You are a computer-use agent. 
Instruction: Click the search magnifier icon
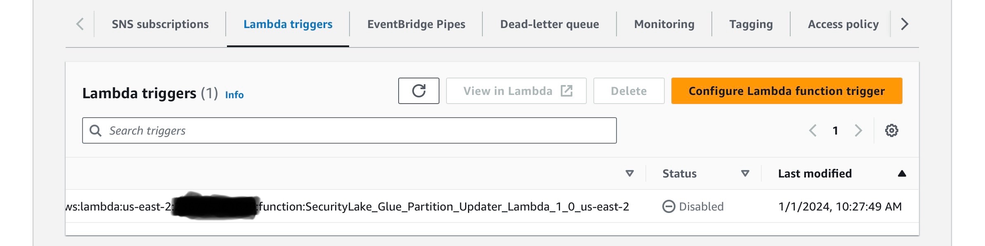[95, 130]
